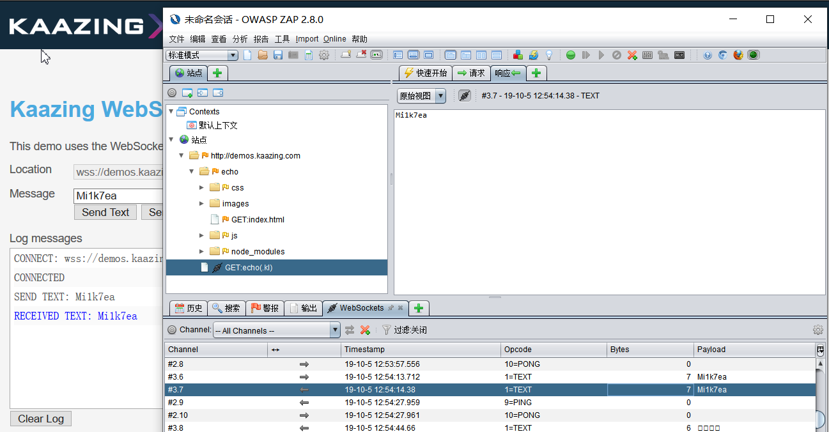
Task: Open the 标准模式 mode dropdown
Action: [x=202, y=56]
